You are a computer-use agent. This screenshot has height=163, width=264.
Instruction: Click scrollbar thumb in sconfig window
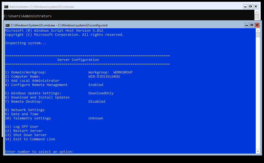(x=258, y=35)
